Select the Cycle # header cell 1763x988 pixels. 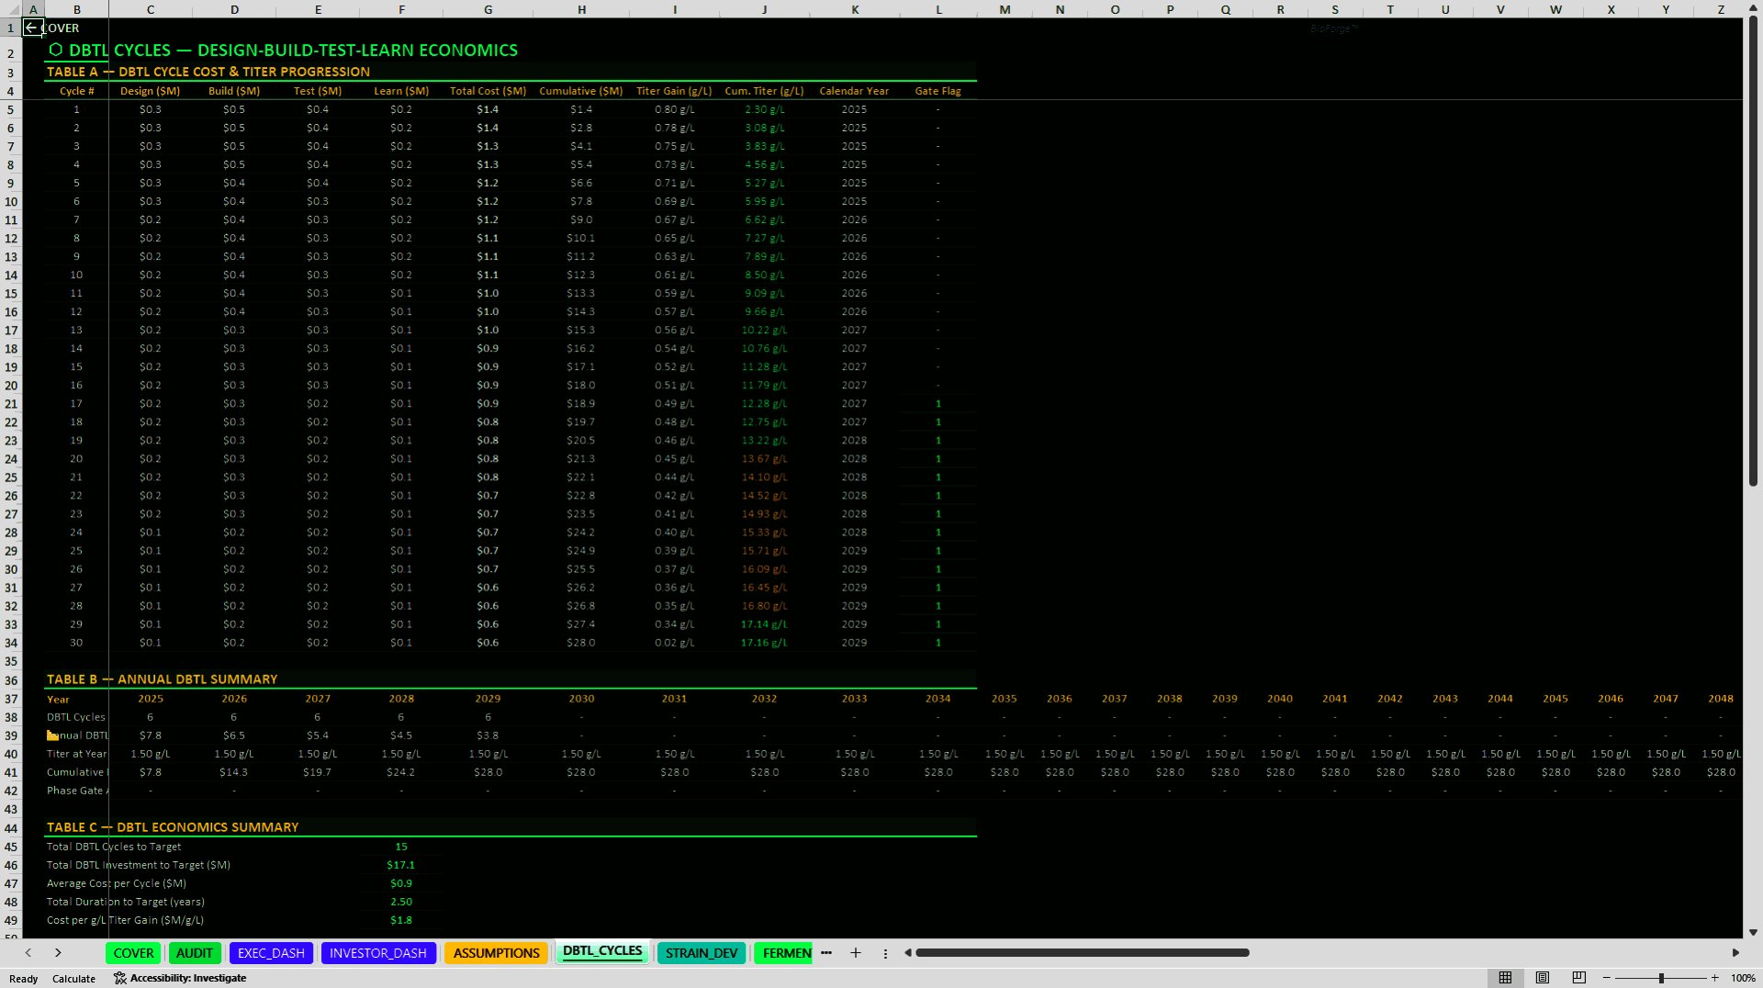coord(76,91)
